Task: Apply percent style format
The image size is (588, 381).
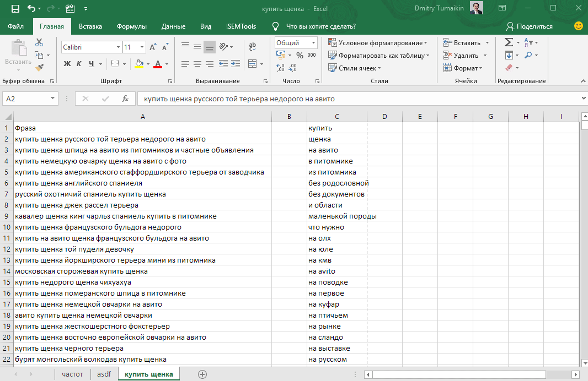Action: pyautogui.click(x=300, y=56)
